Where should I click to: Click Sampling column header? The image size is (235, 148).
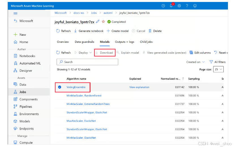[194, 79]
